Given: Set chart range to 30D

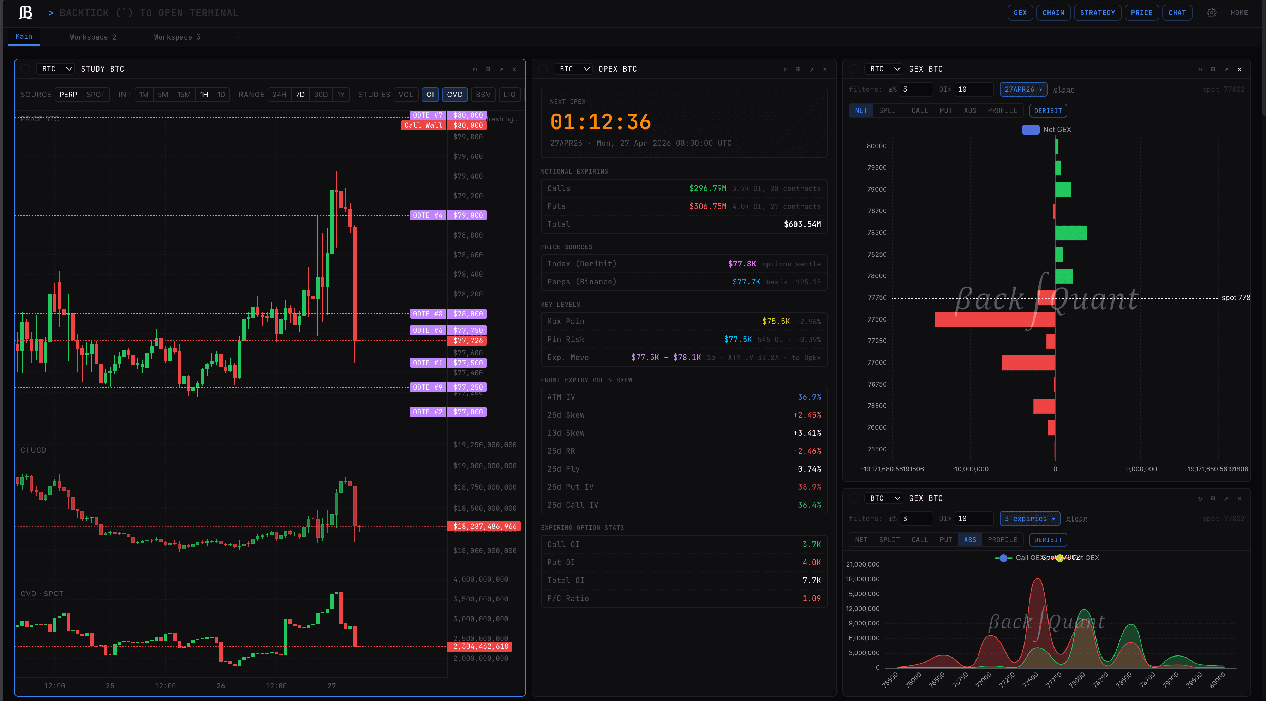Looking at the screenshot, I should tap(321, 95).
